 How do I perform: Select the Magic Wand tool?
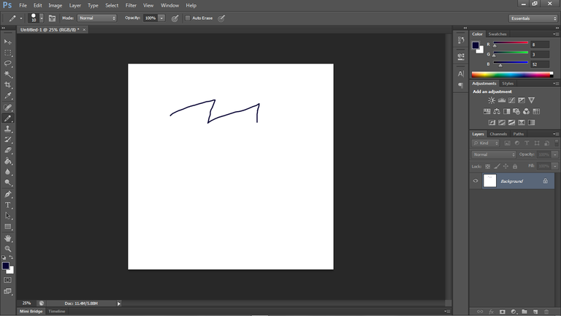pos(8,74)
